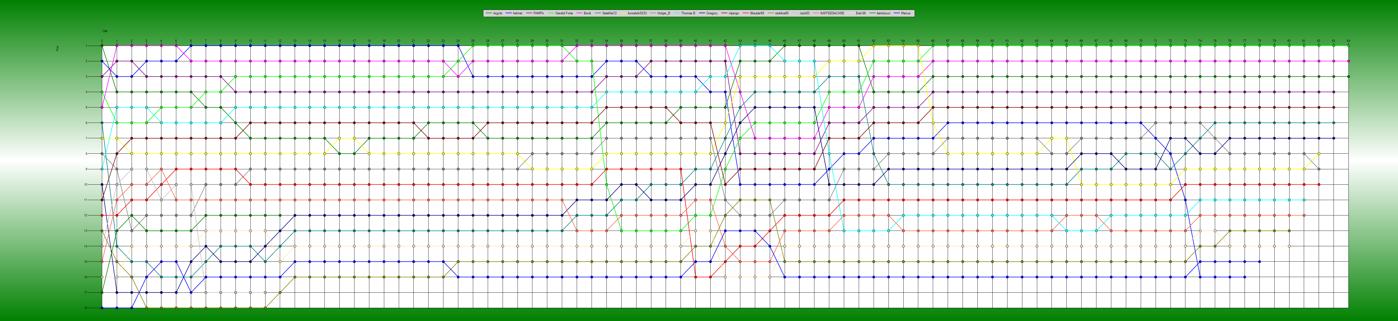Select Gerald Forte legend entry
Image resolution: width=1398 pixels, height=321 pixels.
[x=564, y=13]
